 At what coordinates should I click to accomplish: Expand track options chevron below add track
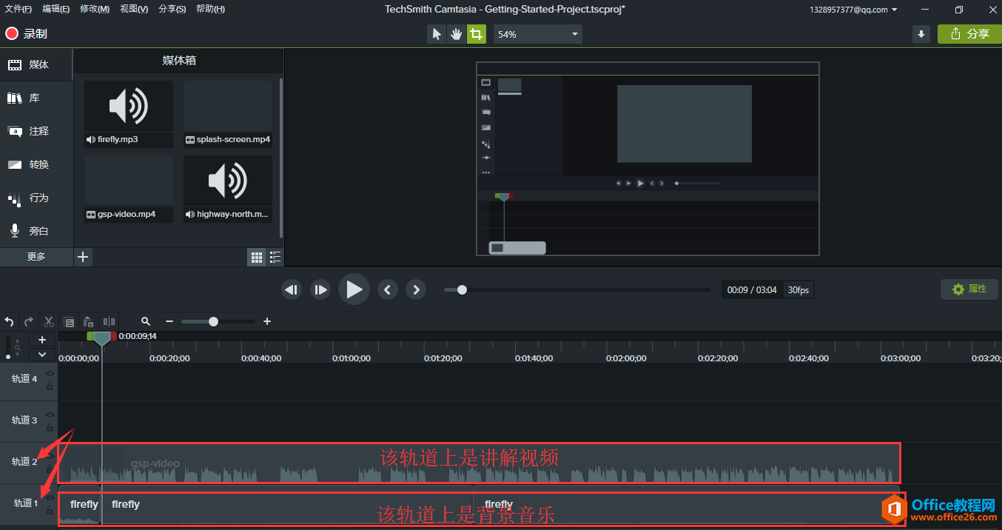coord(42,355)
